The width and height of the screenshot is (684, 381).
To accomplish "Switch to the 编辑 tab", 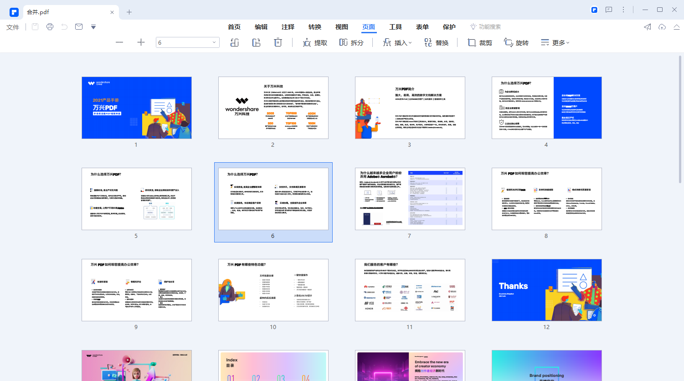I will click(261, 27).
